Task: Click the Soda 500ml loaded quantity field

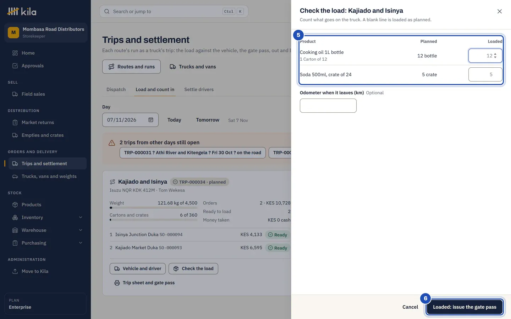Action: 485,74
